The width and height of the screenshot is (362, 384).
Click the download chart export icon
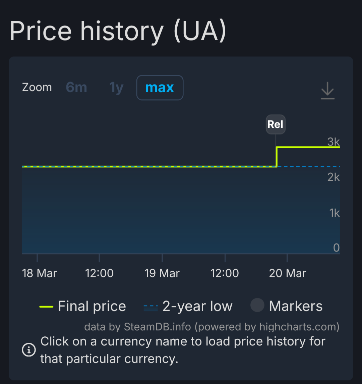click(327, 91)
